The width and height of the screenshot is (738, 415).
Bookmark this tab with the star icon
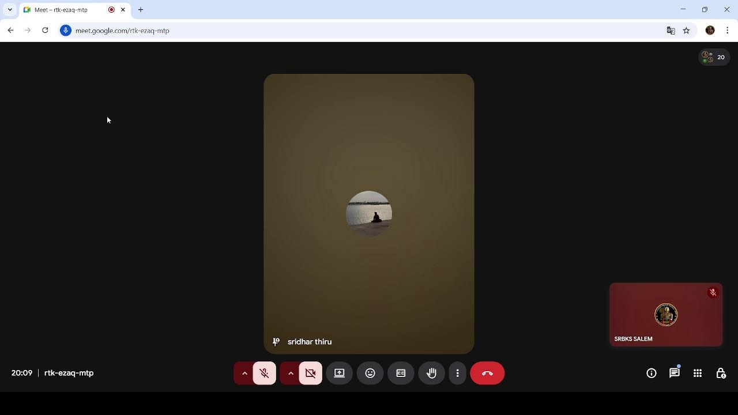pyautogui.click(x=686, y=31)
